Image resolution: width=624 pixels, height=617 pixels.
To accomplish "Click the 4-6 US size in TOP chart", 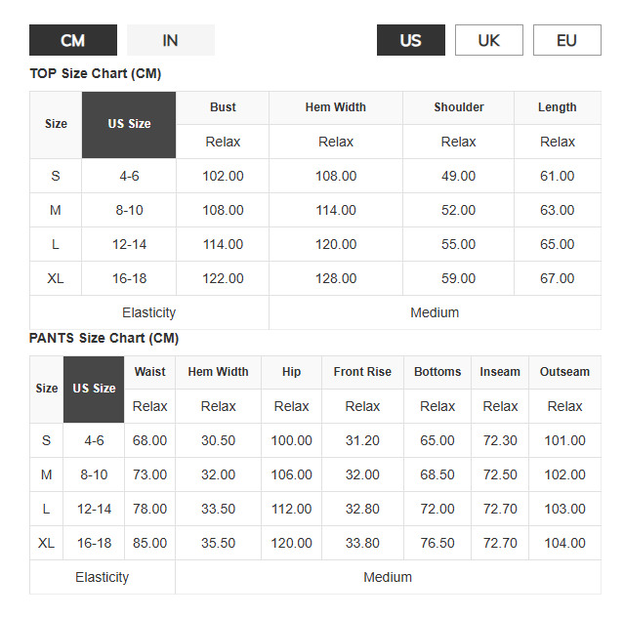I will pyautogui.click(x=129, y=176).
